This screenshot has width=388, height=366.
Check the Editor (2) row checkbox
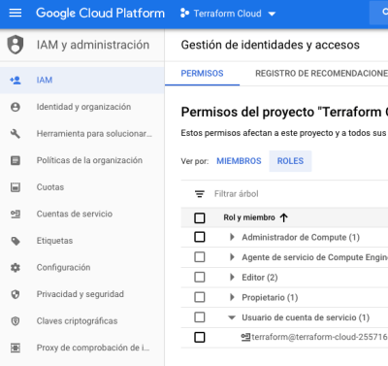[x=200, y=277]
